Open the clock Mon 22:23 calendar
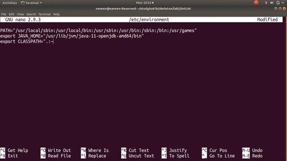The width and height of the screenshot is (287, 161). click(144, 3)
